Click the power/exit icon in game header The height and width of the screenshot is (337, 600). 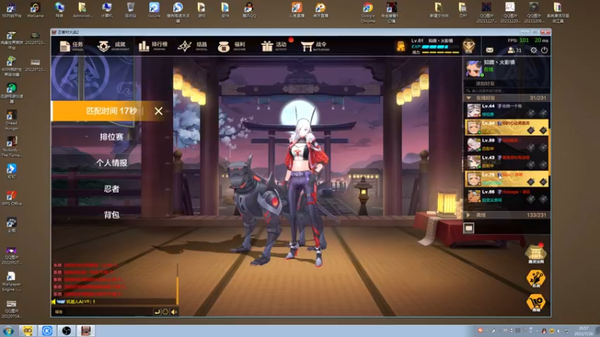coord(544,50)
